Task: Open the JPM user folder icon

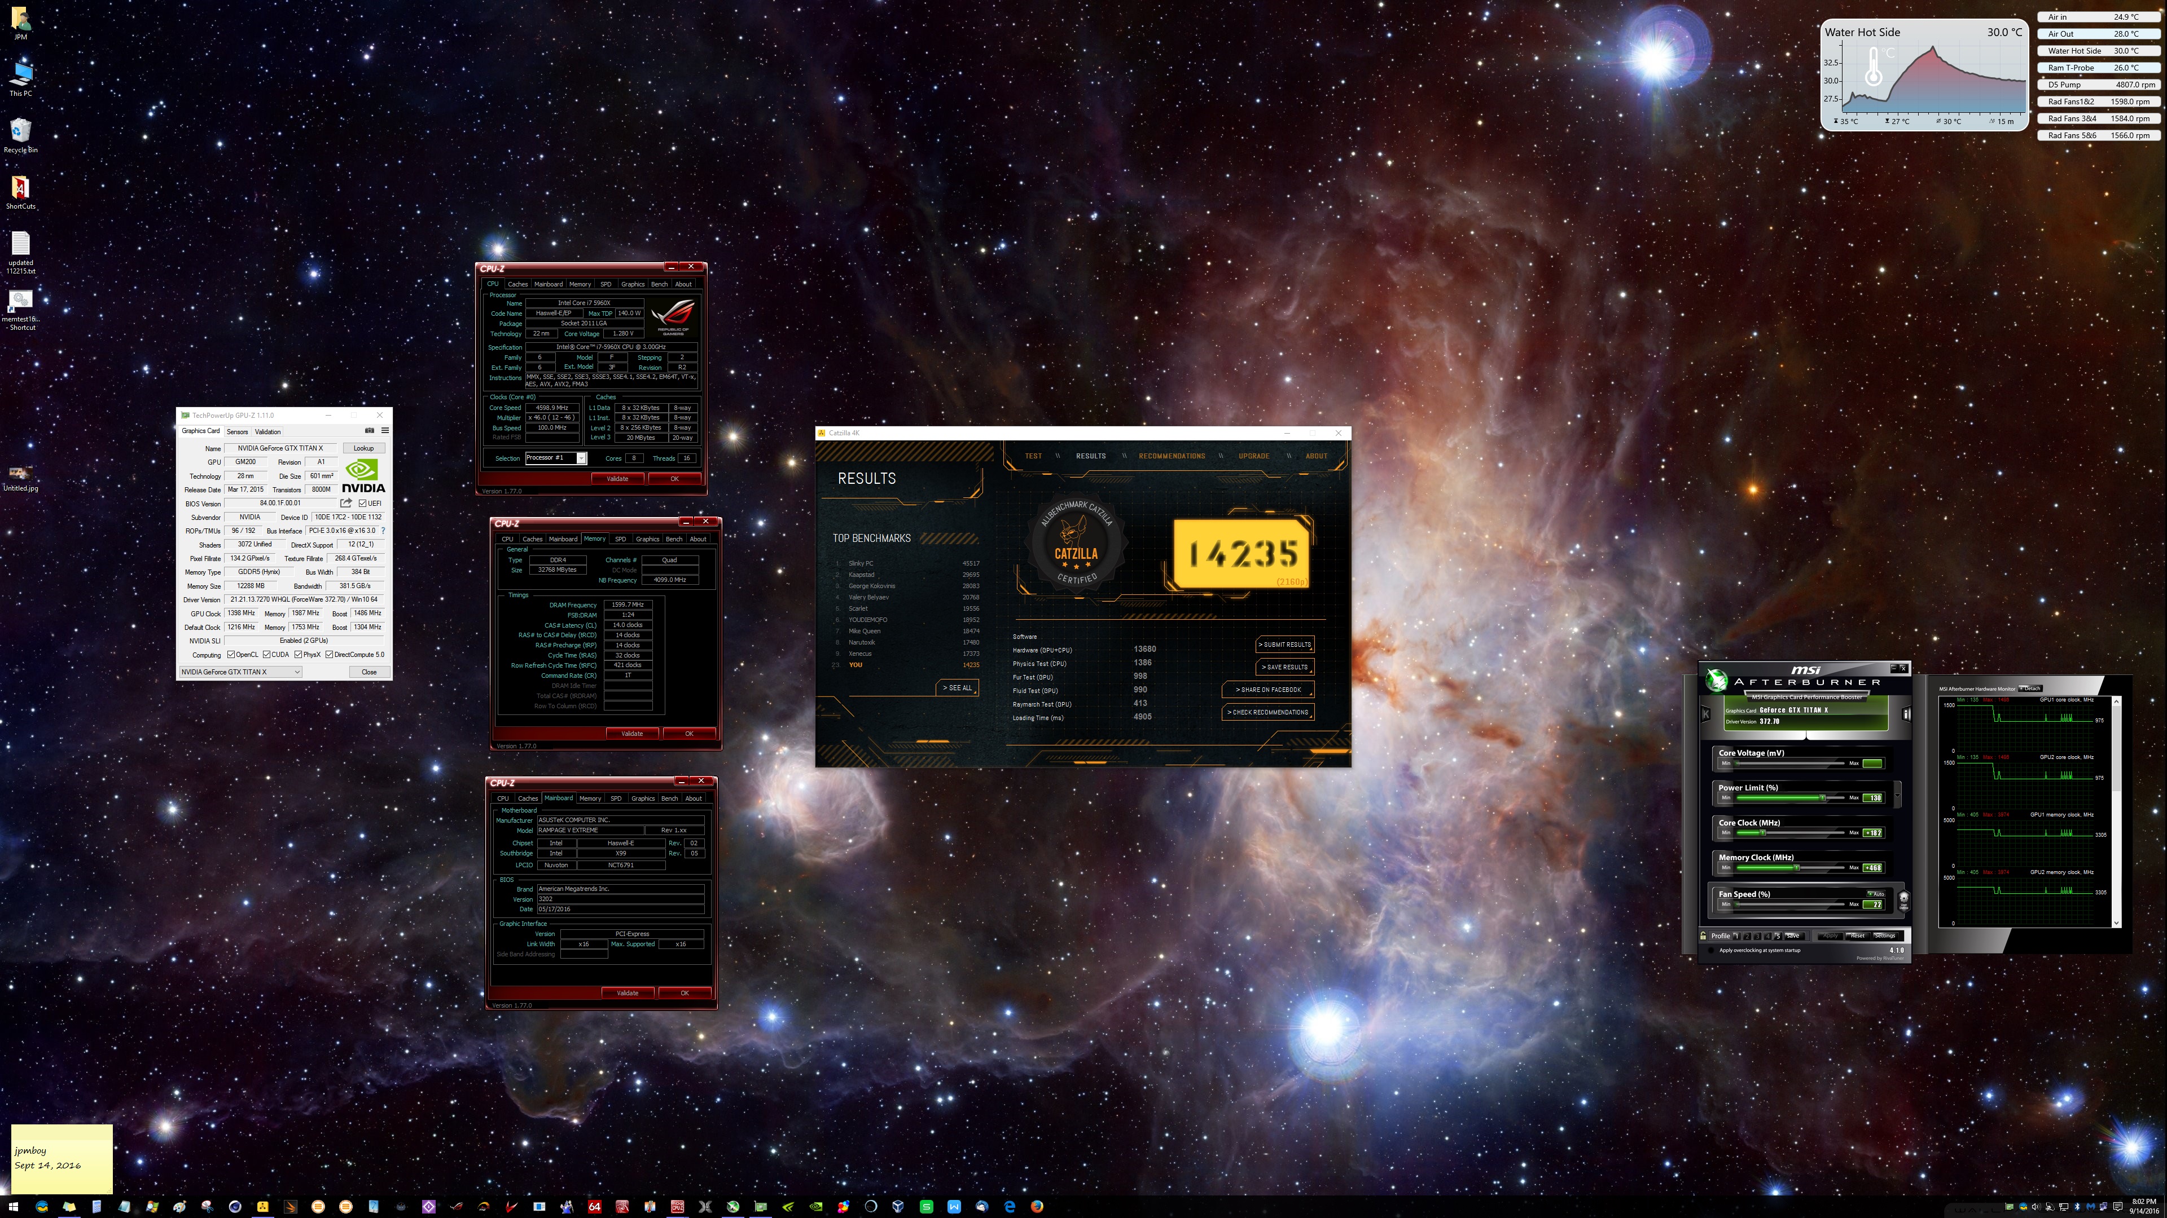Action: (x=21, y=23)
